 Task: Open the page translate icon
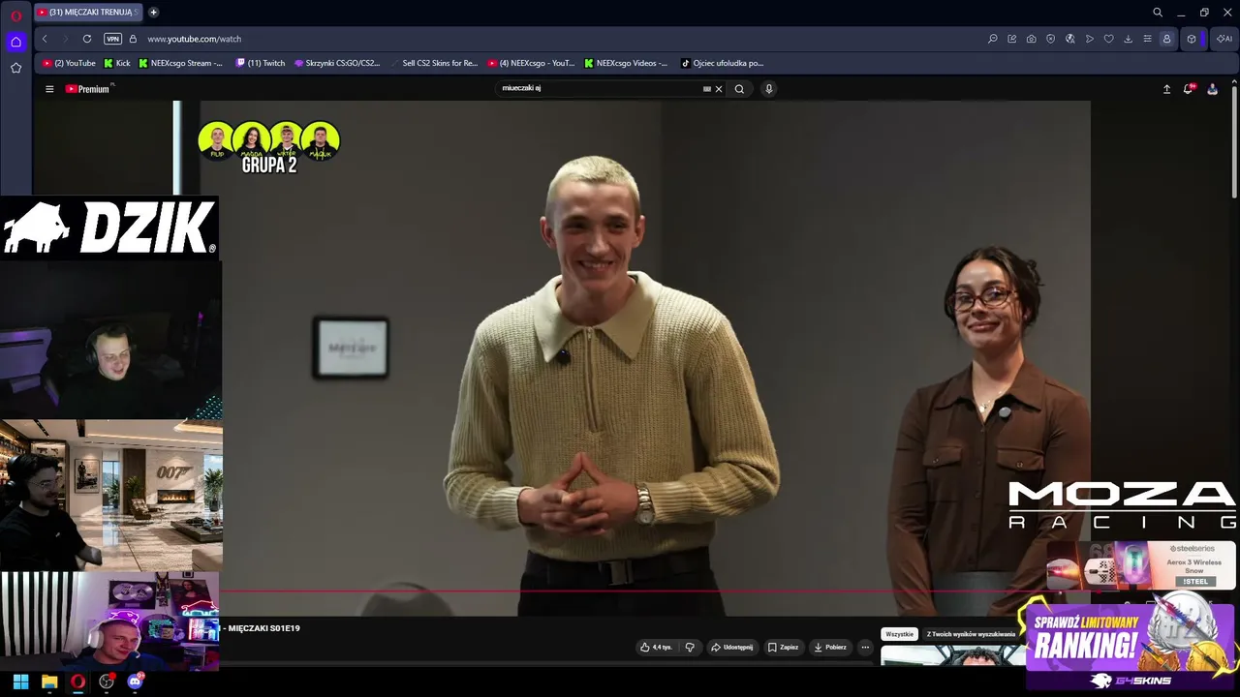tap(1070, 39)
